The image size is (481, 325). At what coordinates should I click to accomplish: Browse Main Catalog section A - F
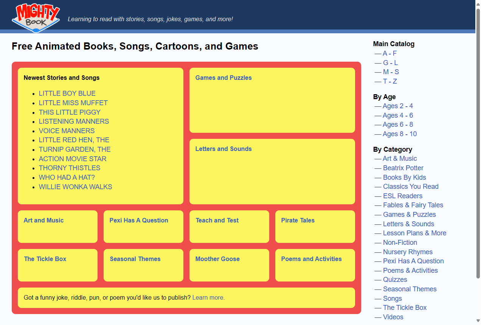389,53
